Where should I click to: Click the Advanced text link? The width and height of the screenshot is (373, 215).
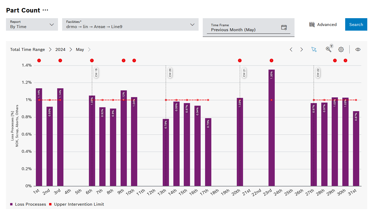click(x=327, y=25)
